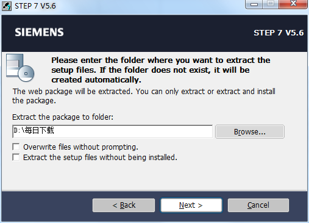
Task: Minimize the STEP 7 V5.6 window
Action: click(254, 4)
